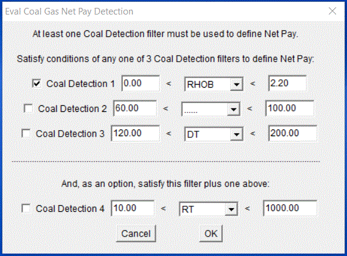347x256 pixels.
Task: Select the 100.00 maximum value field
Action: pyautogui.click(x=289, y=108)
